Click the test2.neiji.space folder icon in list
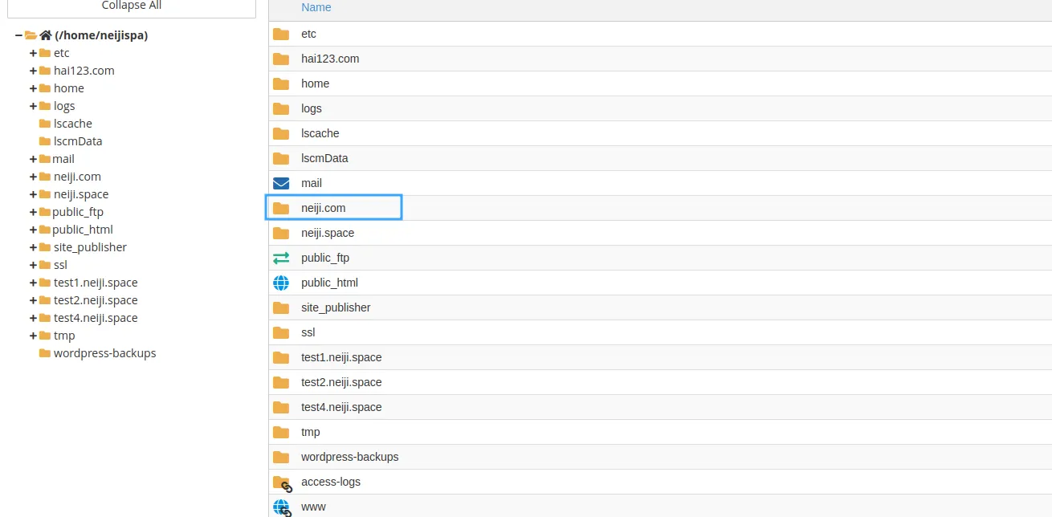This screenshot has width=1052, height=517. [280, 382]
